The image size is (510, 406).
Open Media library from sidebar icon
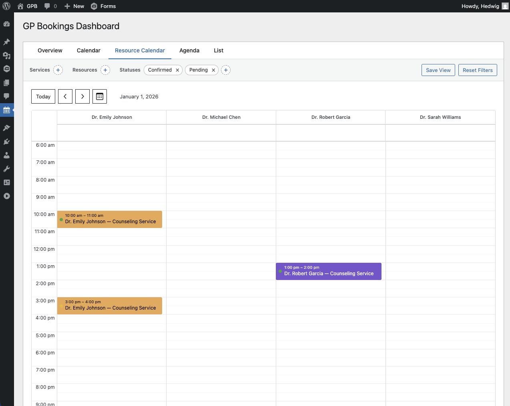tap(6, 56)
